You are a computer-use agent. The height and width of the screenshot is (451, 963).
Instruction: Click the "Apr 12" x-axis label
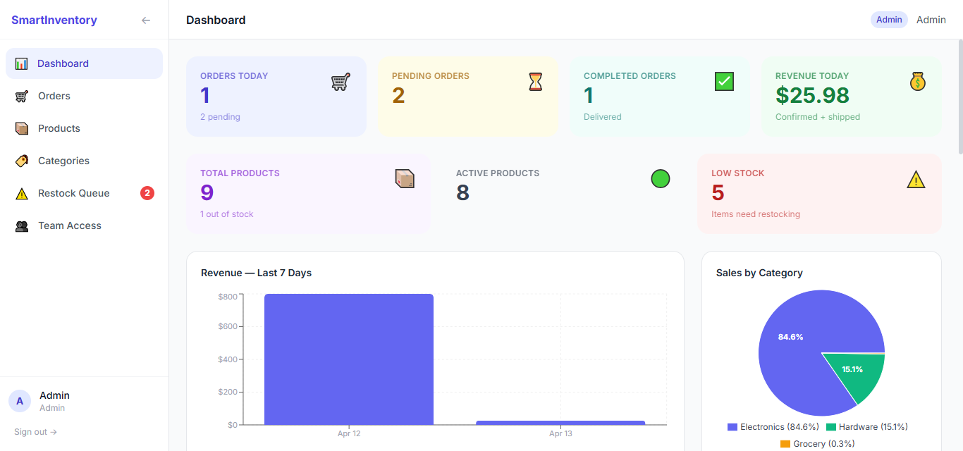pos(349,433)
